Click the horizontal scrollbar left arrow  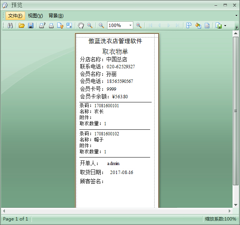[x=4, y=211]
